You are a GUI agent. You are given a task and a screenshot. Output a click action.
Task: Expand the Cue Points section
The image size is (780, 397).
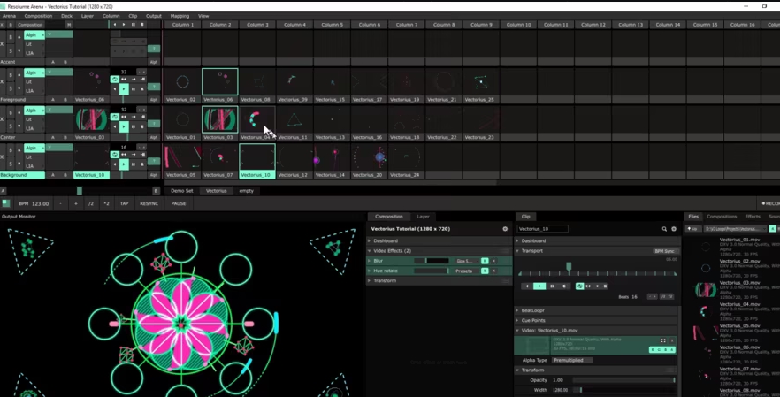click(516, 320)
